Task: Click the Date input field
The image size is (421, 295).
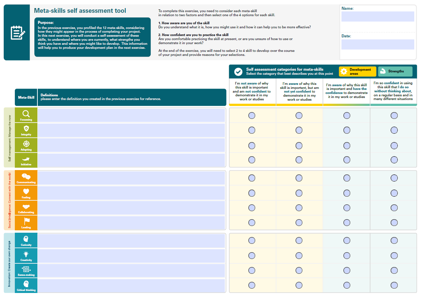Action: (378, 44)
